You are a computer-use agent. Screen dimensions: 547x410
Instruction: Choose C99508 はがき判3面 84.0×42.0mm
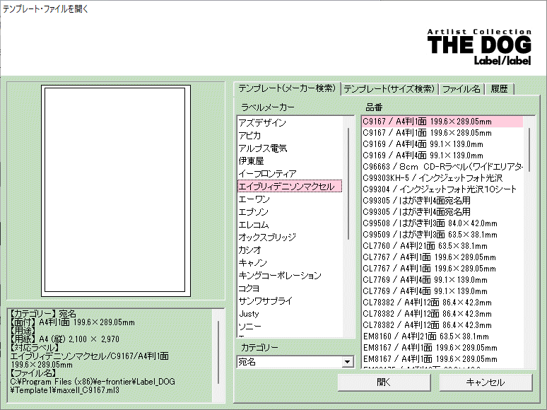(442, 223)
